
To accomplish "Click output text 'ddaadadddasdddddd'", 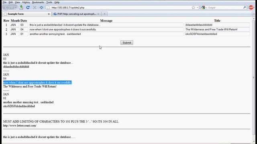I will point(16,67).
